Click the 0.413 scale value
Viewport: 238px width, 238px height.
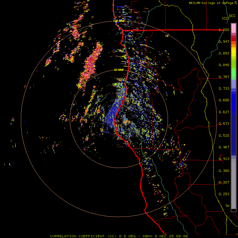(224, 159)
